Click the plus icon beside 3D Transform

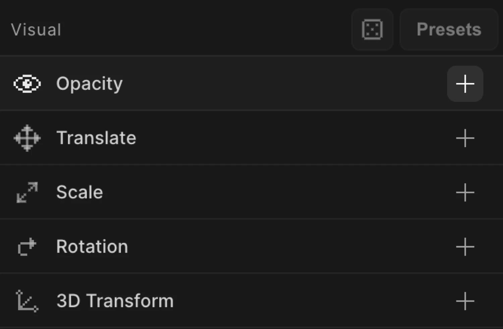tap(465, 301)
